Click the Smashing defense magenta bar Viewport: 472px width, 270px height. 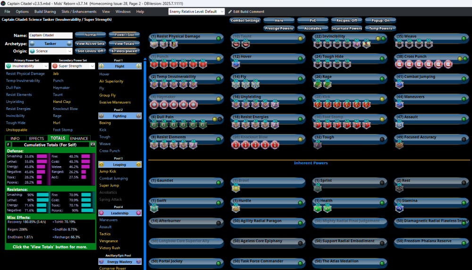point(42,156)
